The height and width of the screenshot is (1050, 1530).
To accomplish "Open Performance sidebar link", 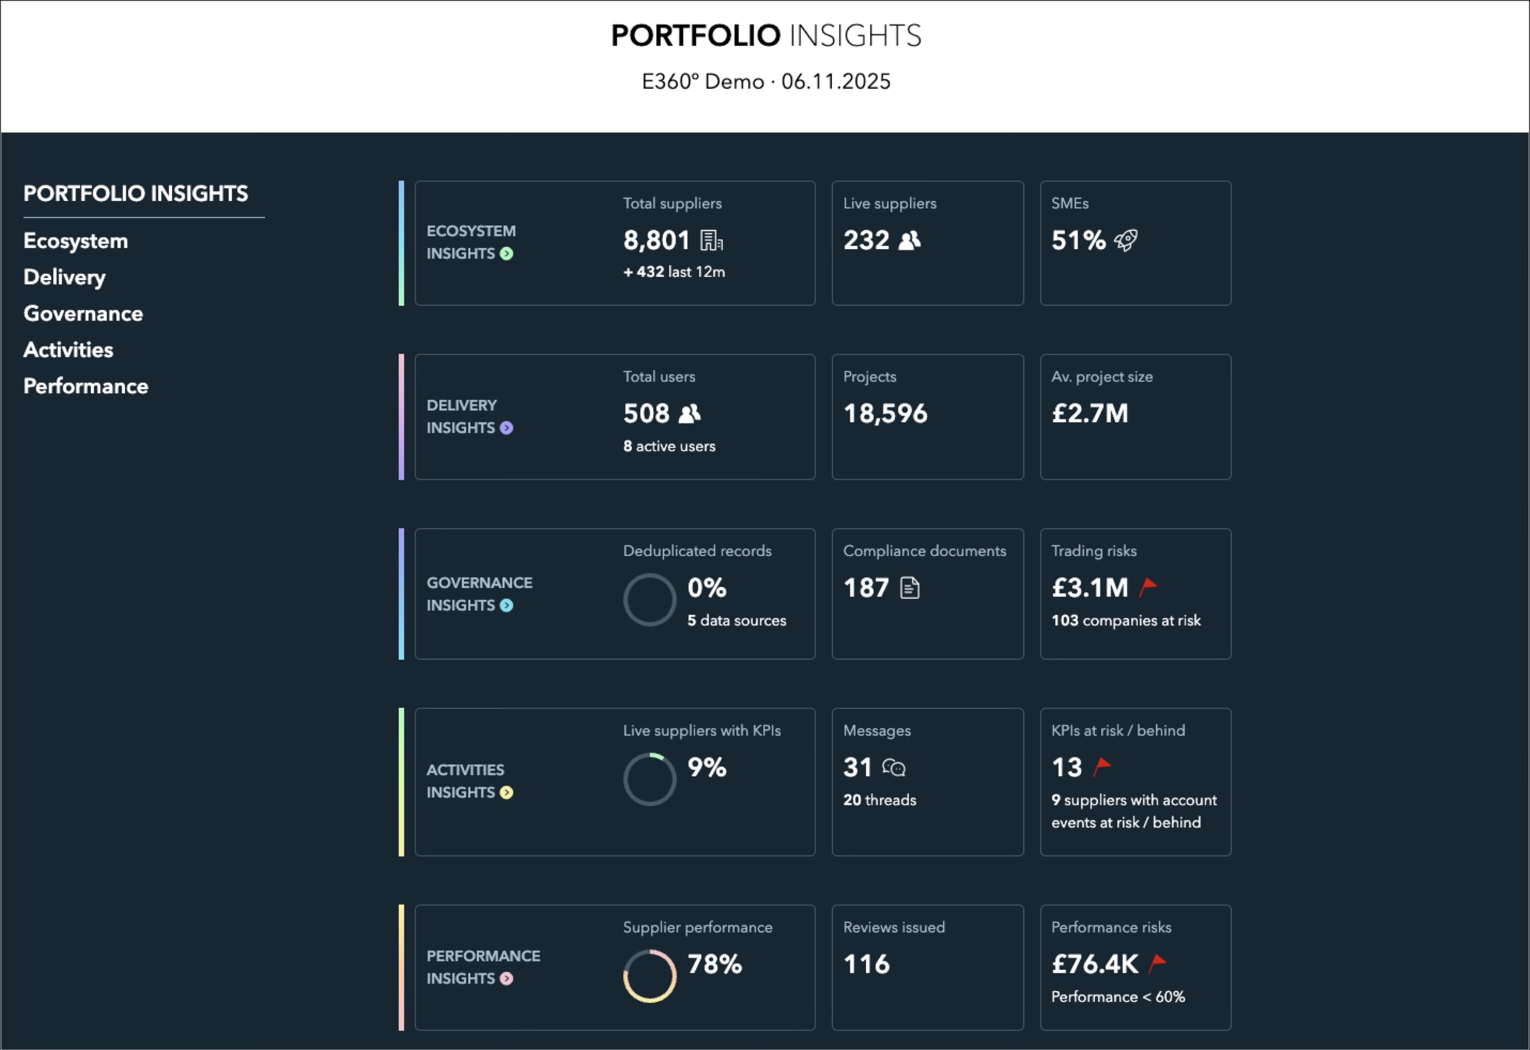I will point(86,386).
